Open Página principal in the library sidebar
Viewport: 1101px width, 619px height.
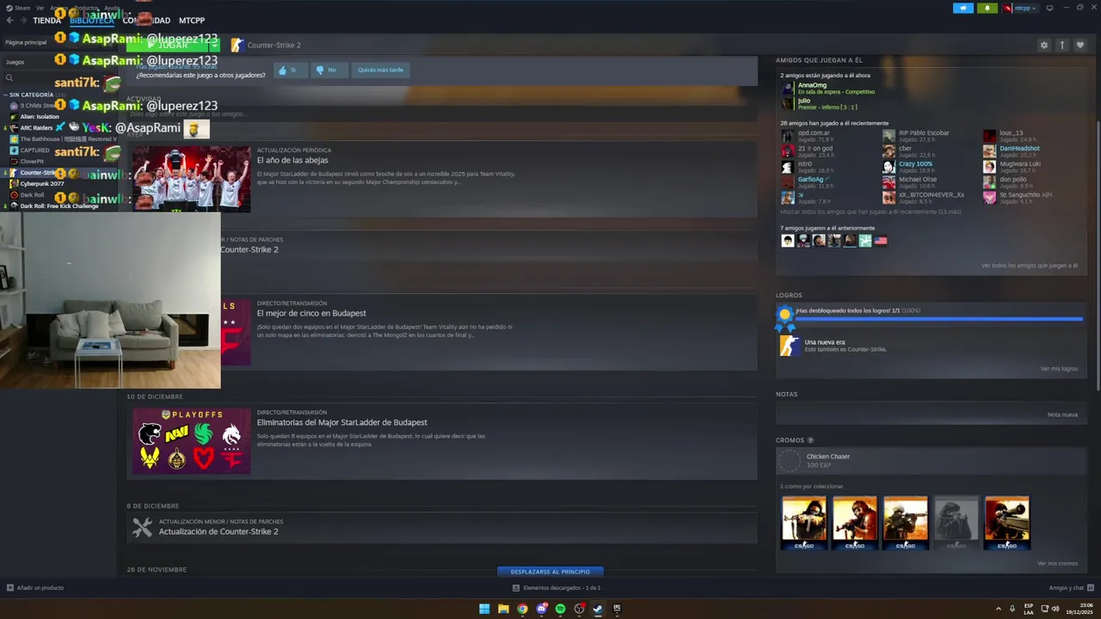pos(26,42)
